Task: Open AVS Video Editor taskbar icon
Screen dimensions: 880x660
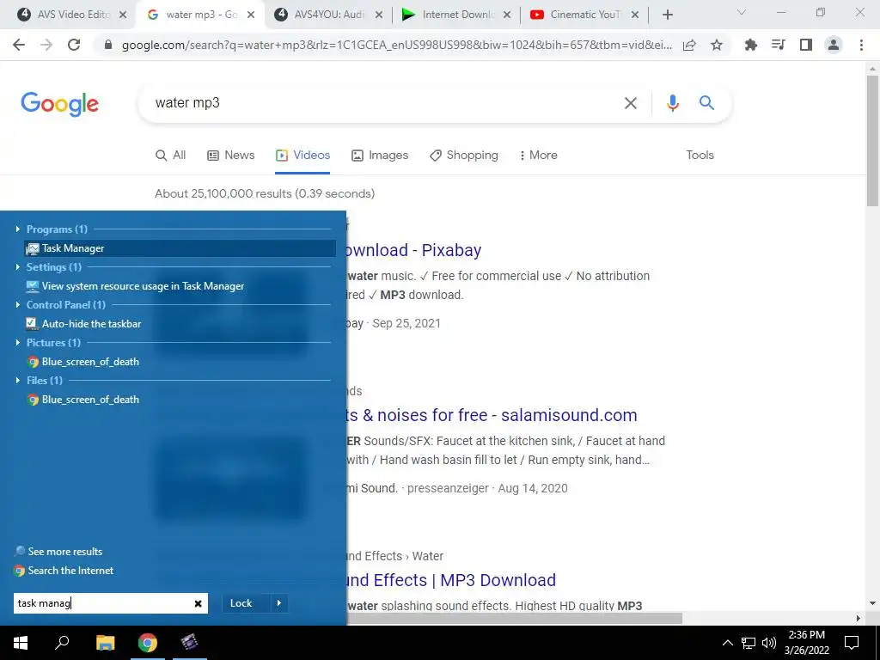Action: 190,643
